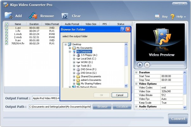This screenshot has width=191, height=127.
Task: Click the My Documents folder icon
Action: coord(74,48)
